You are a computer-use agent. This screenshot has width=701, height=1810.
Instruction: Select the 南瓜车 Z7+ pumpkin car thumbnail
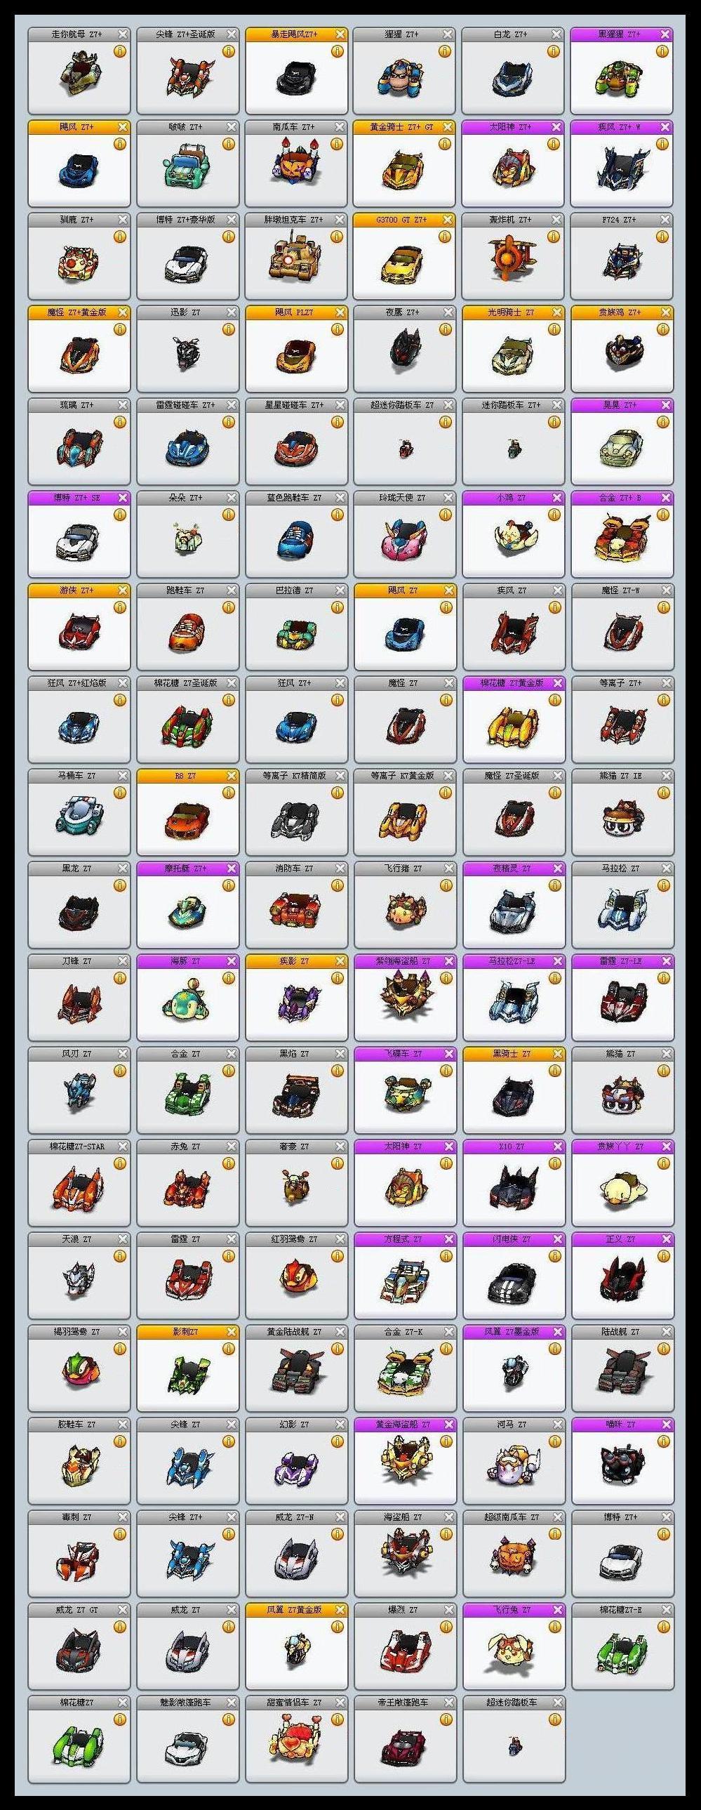click(295, 165)
